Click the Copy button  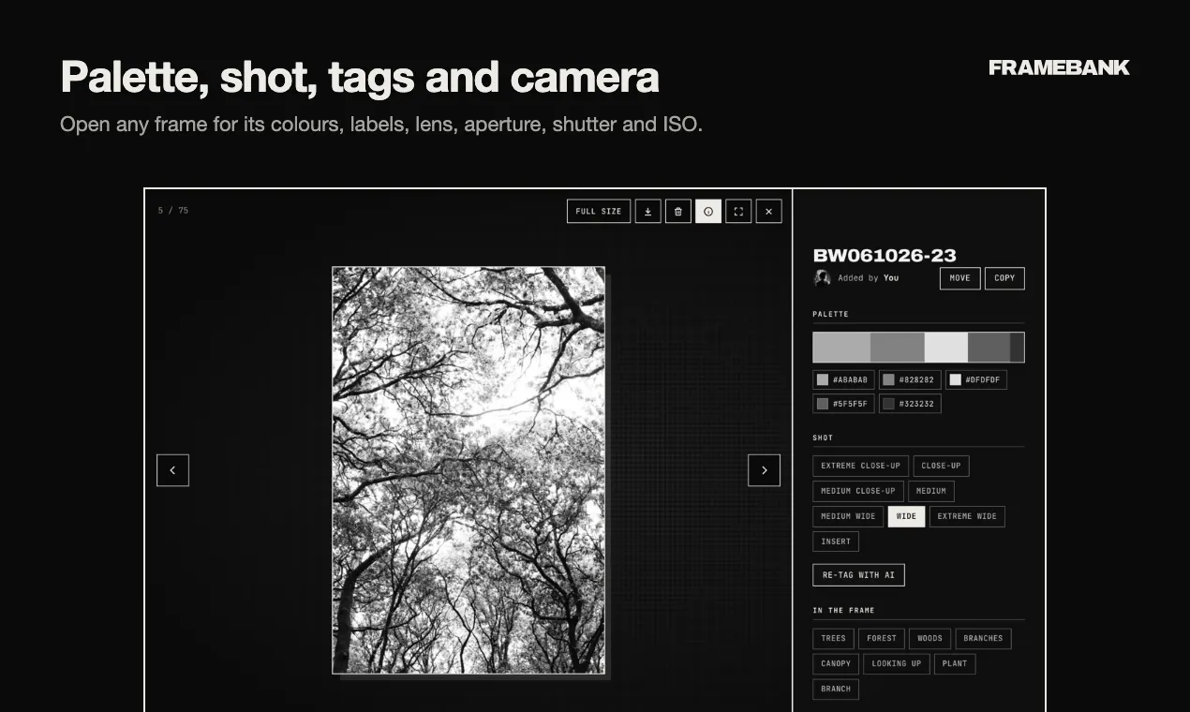(x=1004, y=278)
